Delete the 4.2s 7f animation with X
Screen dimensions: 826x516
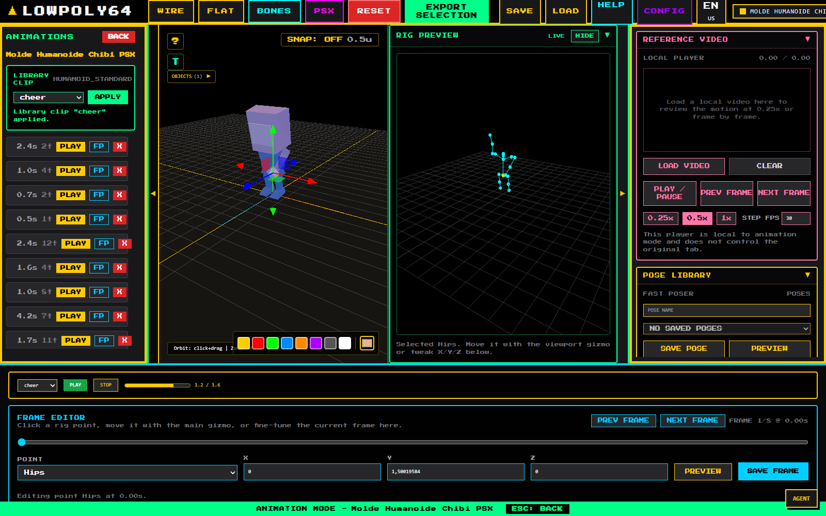tap(119, 316)
